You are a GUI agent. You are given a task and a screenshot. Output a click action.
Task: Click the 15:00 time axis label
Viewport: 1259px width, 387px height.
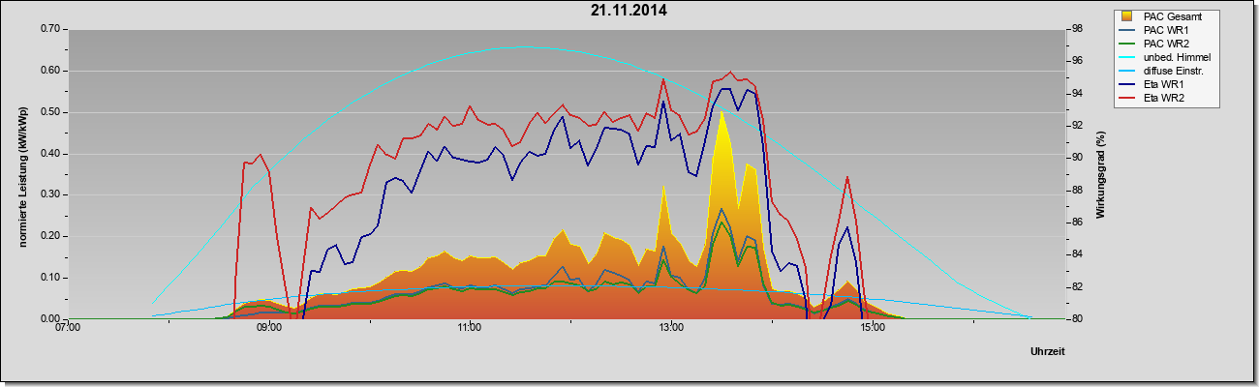pos(872,328)
